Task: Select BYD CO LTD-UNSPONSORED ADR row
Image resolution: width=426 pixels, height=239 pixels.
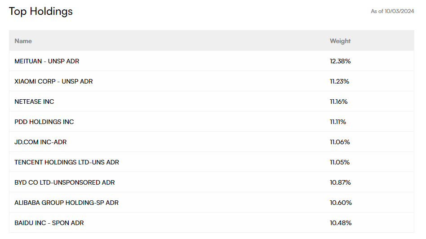Action: (x=64, y=182)
